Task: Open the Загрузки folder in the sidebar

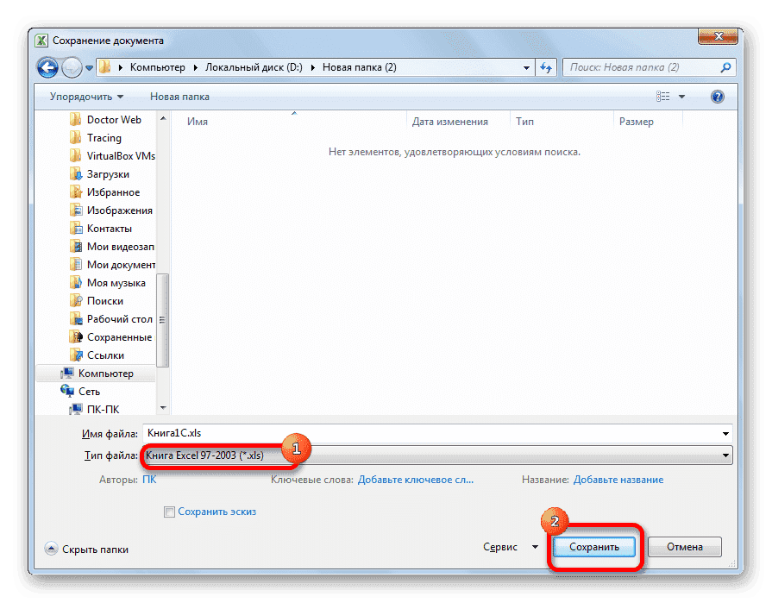Action: coord(109,173)
